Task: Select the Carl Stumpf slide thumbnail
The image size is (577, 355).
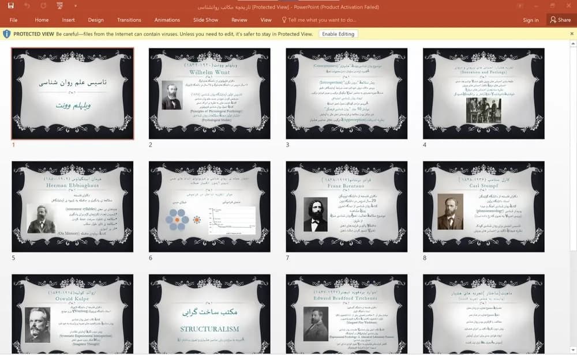Action: coord(484,206)
